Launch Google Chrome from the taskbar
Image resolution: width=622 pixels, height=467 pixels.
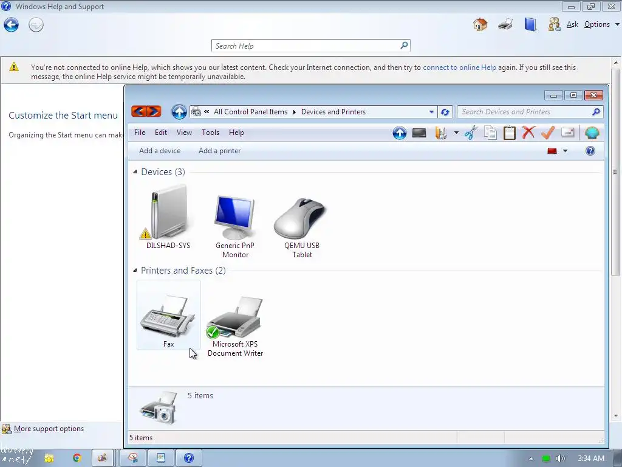pyautogui.click(x=77, y=458)
